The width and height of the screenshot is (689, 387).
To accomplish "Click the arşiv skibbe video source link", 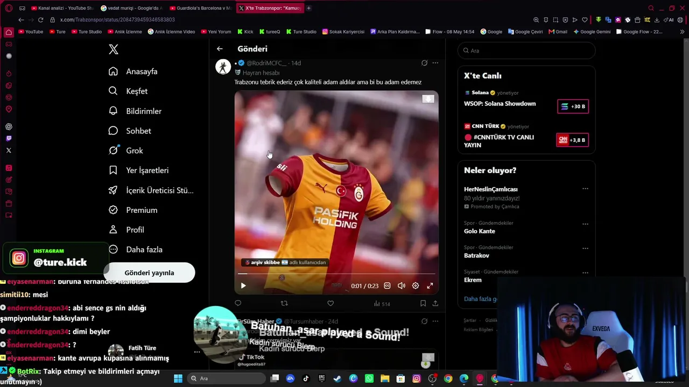I will (x=285, y=262).
